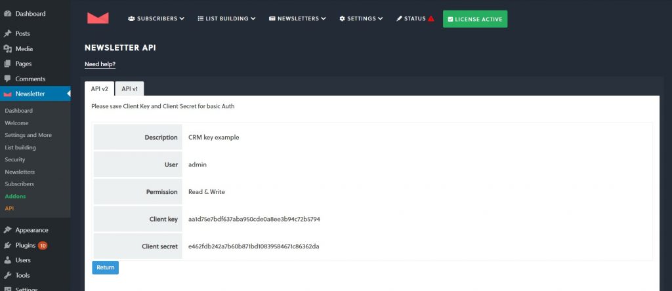This screenshot has width=672, height=291.
Task: Click the Newsletter envelope icon in sidebar
Action: [x=8, y=94]
